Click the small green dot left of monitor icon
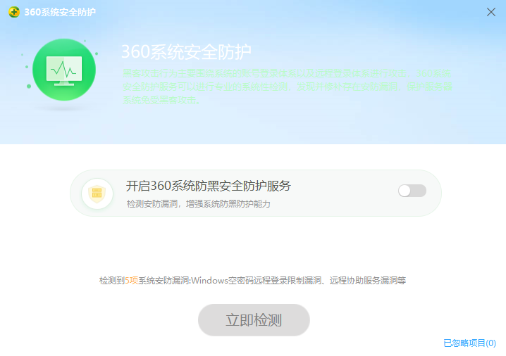The image size is (506, 356). coord(28,87)
